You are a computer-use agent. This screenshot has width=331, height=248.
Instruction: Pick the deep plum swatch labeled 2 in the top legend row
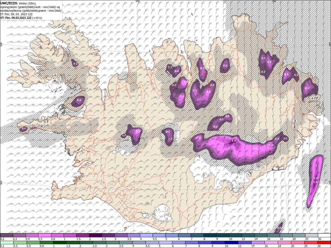[95, 235]
